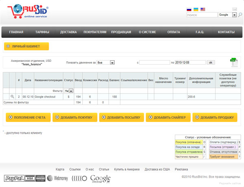Click ДОБАВИТЬ СНАЙПЕР button

click(168, 117)
